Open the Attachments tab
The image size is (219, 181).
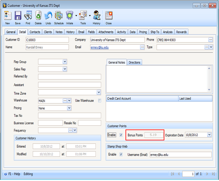coord(106,32)
